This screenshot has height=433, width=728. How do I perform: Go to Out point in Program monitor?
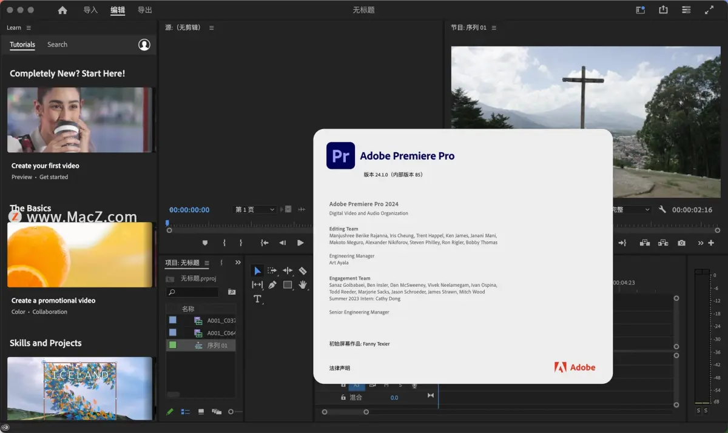[622, 243]
